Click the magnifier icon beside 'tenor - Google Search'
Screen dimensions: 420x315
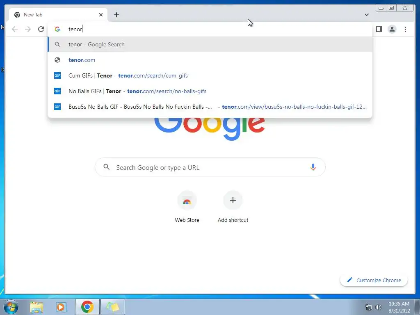57,44
